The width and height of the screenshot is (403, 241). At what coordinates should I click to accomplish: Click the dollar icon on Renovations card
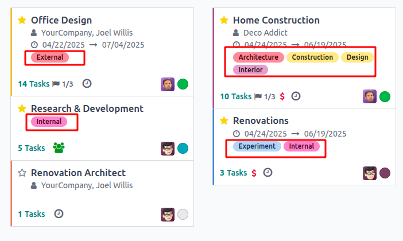click(254, 173)
